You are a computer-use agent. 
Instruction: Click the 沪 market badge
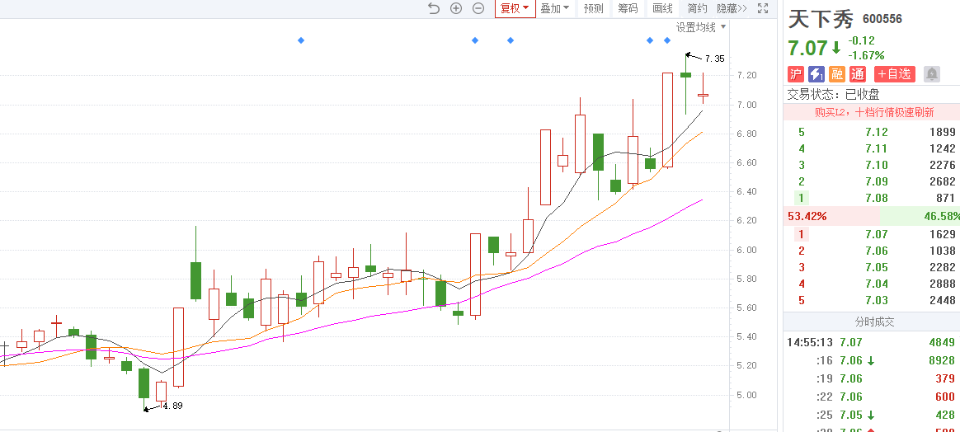(x=796, y=74)
